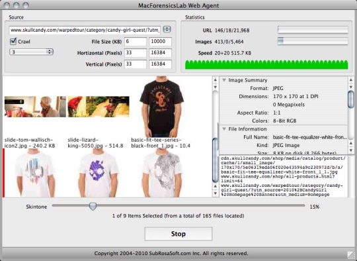This screenshot has width=357, height=261.
Task: Click the maximum Vertical pixels field
Action: [160, 64]
